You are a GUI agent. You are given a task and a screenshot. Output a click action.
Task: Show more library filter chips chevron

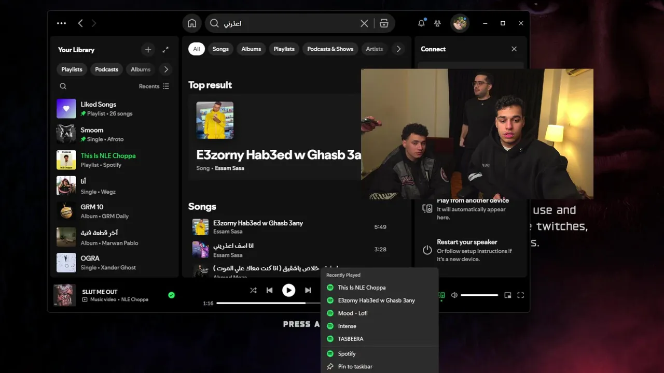point(166,69)
